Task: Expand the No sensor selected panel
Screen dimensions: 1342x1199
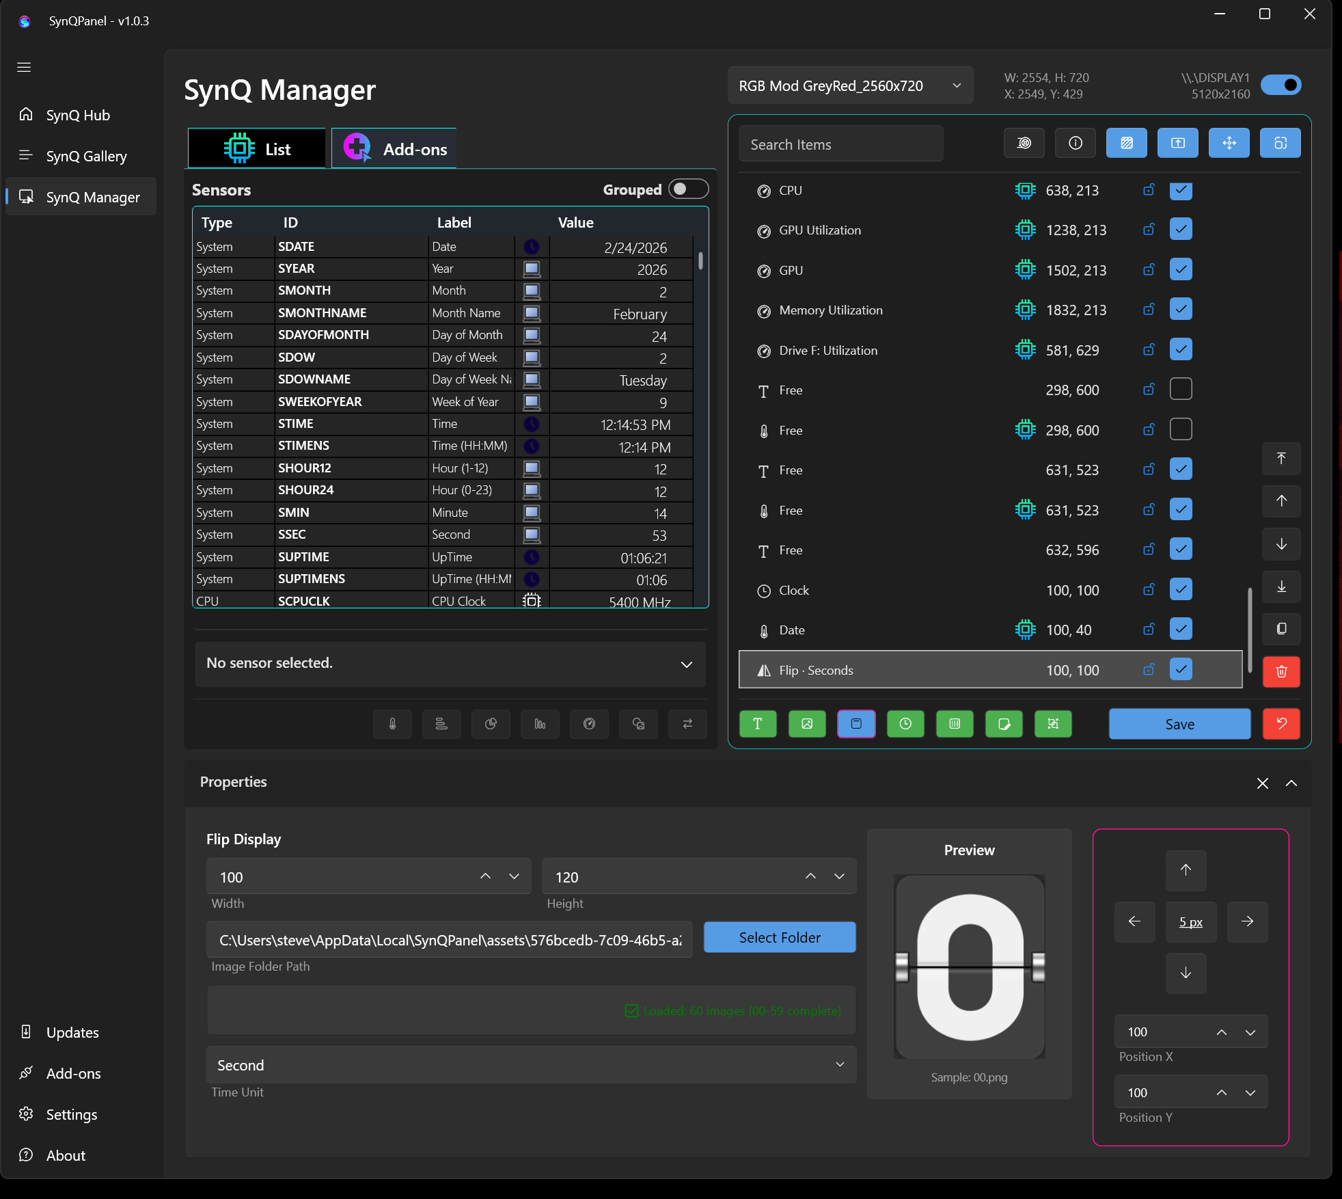Action: pos(687,664)
